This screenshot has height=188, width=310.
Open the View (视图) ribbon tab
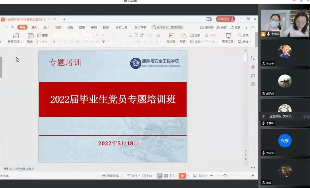point(106,27)
